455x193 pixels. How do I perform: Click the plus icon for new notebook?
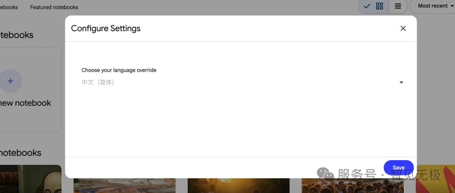[x=11, y=81]
